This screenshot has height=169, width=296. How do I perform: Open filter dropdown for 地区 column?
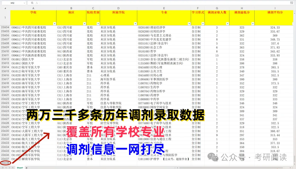tap(84, 24)
